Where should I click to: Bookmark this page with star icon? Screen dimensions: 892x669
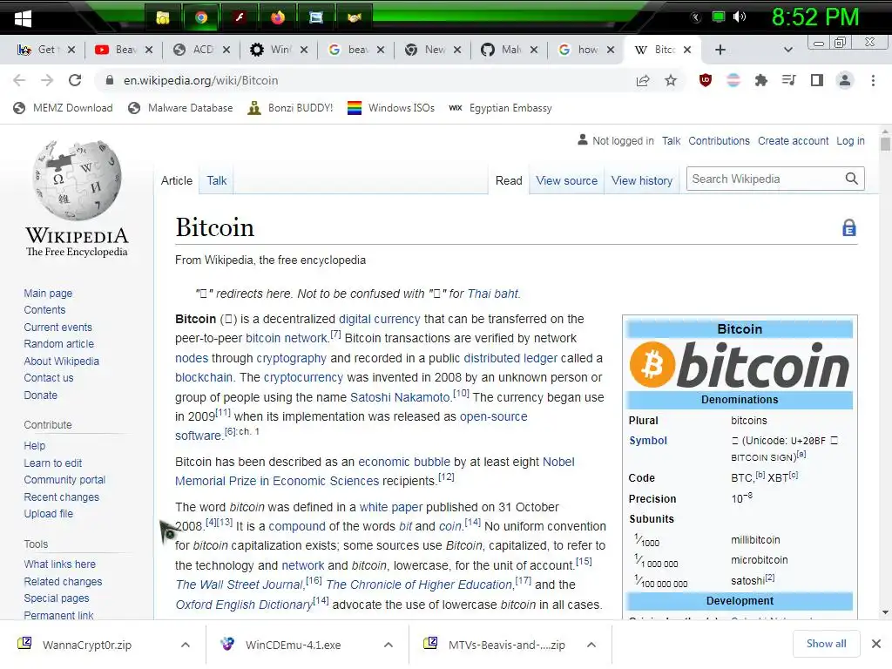pos(671,80)
